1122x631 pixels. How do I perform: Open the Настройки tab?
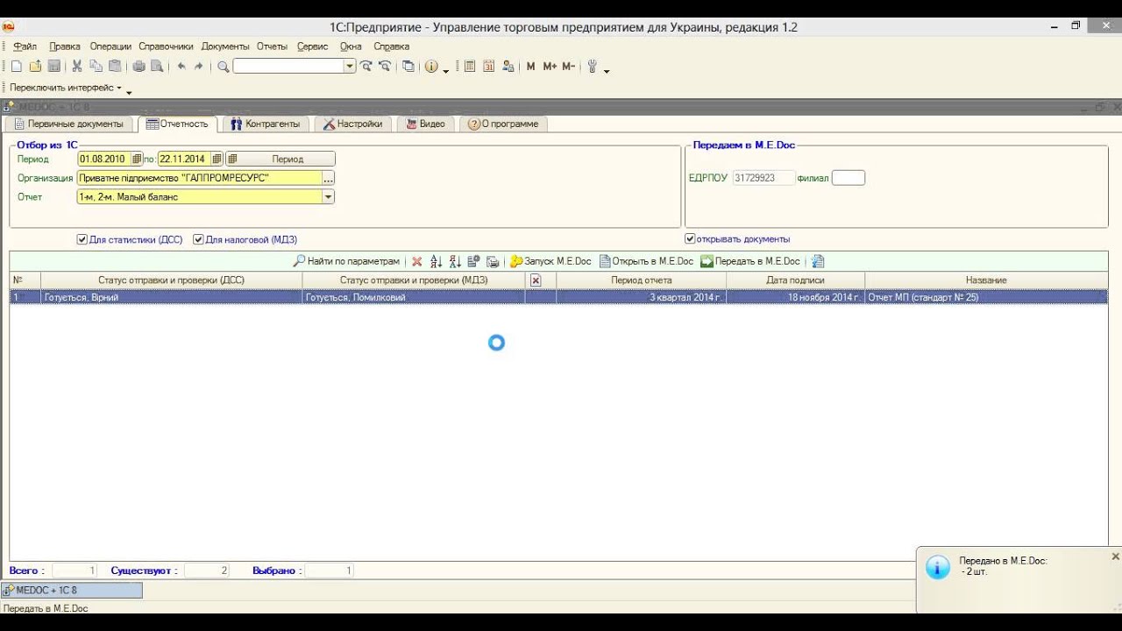point(353,124)
